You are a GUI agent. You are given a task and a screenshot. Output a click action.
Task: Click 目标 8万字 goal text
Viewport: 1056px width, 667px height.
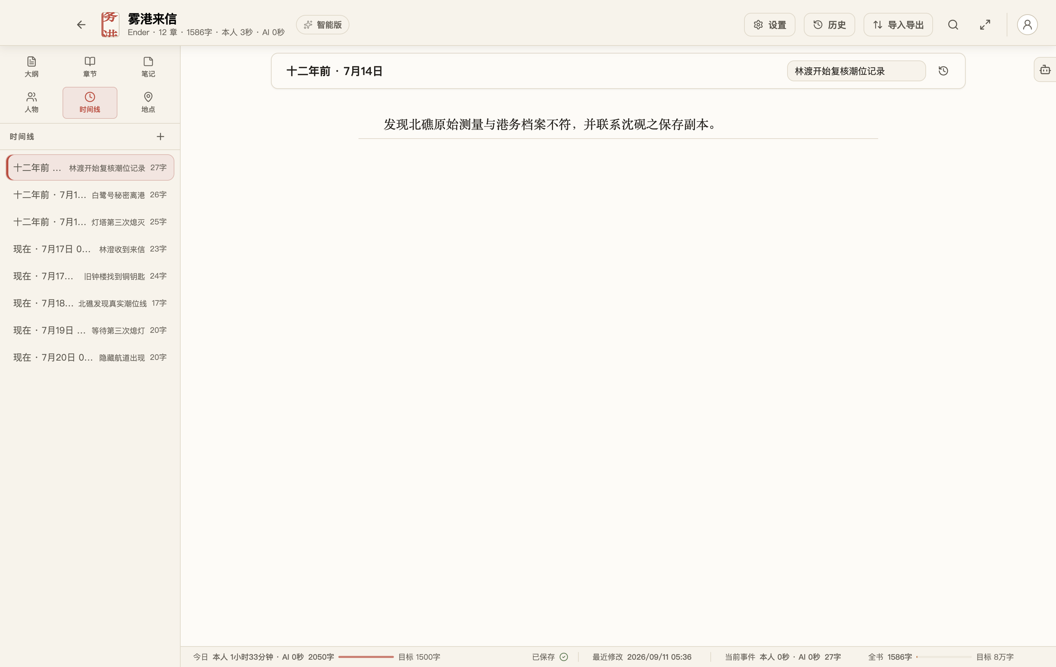995,657
